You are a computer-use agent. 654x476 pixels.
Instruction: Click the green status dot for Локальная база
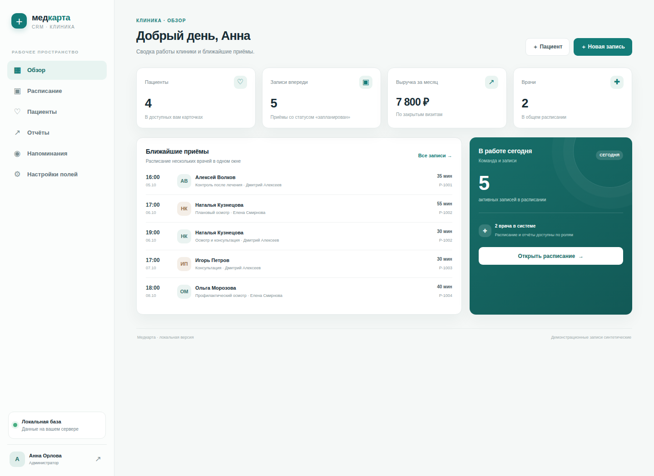point(15,425)
